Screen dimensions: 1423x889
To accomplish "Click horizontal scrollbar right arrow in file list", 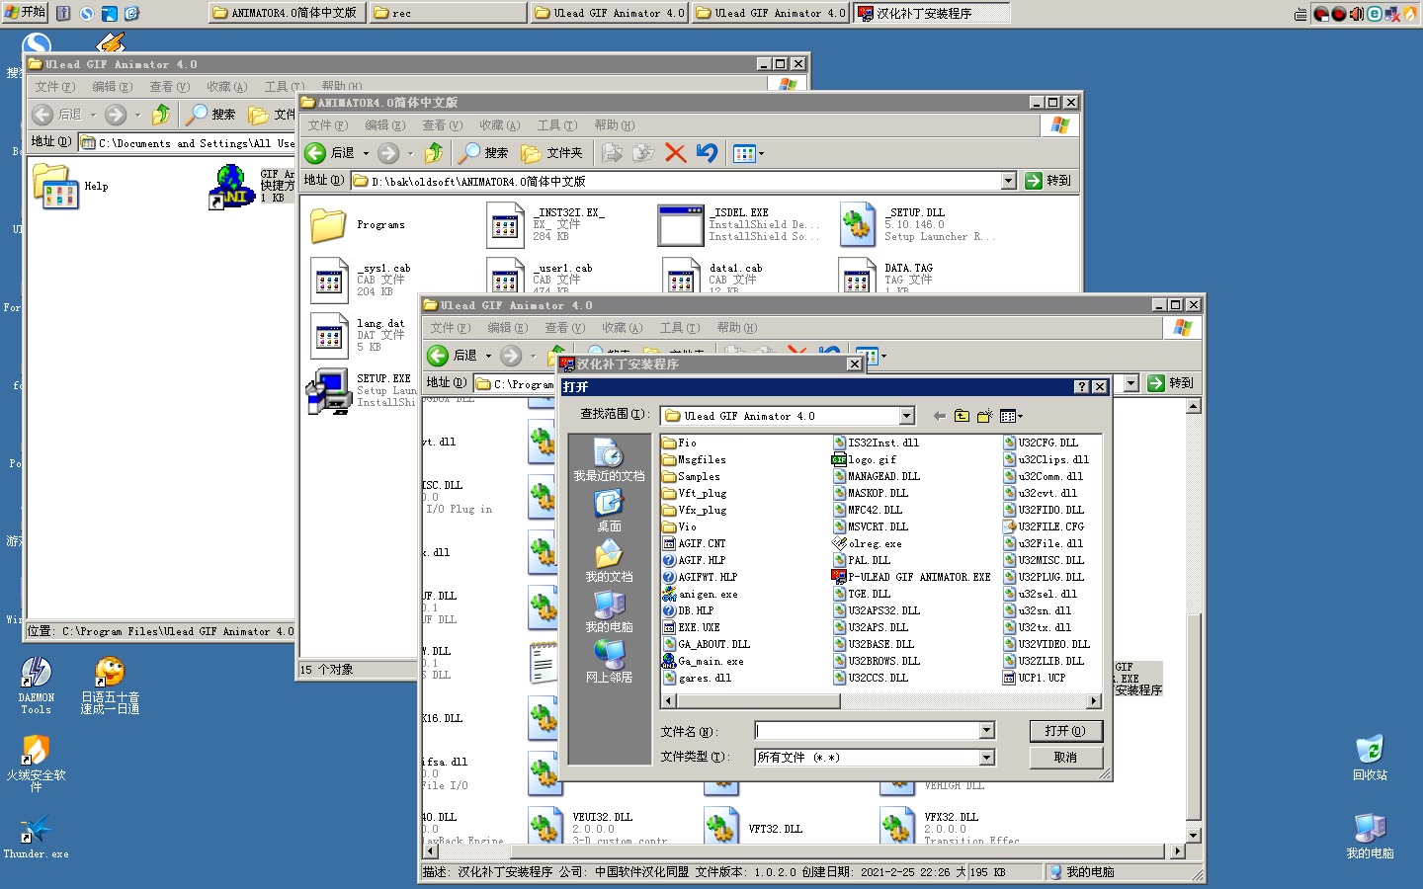I will (1094, 701).
